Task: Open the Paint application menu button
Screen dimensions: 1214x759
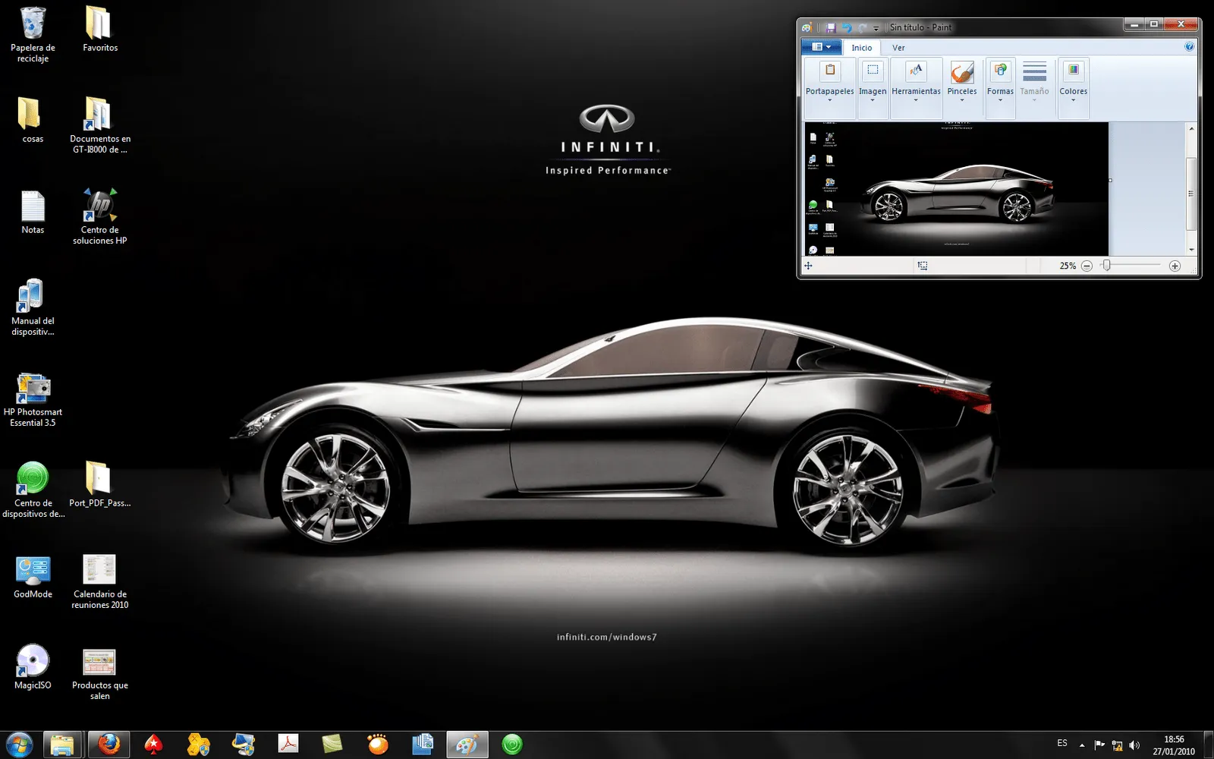Action: click(821, 47)
